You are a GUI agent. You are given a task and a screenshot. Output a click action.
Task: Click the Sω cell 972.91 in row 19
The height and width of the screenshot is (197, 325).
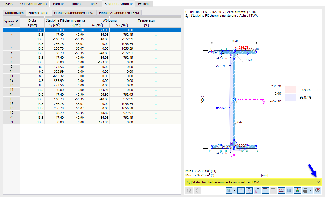[122, 113]
